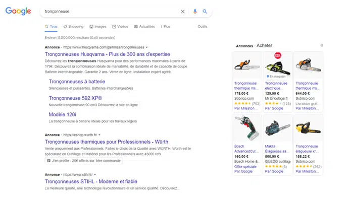Open the Modèle 120i sitelink
The width and height of the screenshot is (348, 200).
(62, 114)
